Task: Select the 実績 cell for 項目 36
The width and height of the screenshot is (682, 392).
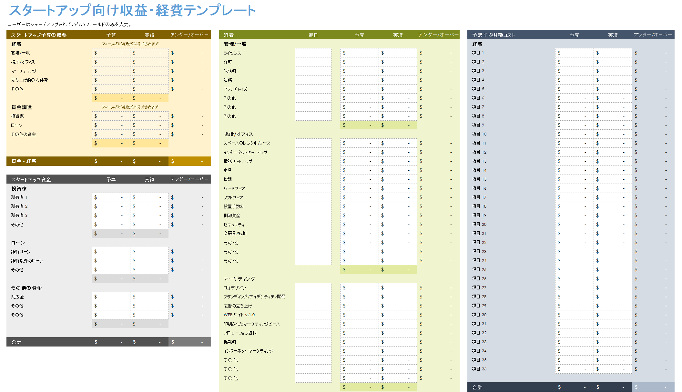Action: pyautogui.click(x=613, y=369)
